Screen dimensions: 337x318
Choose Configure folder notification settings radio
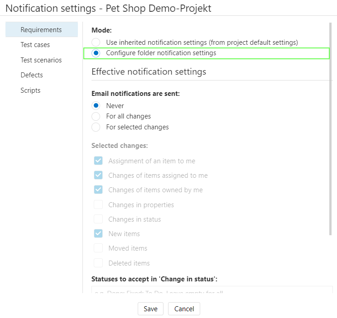(x=96, y=53)
